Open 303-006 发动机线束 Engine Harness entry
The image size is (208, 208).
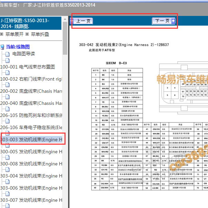31,188
